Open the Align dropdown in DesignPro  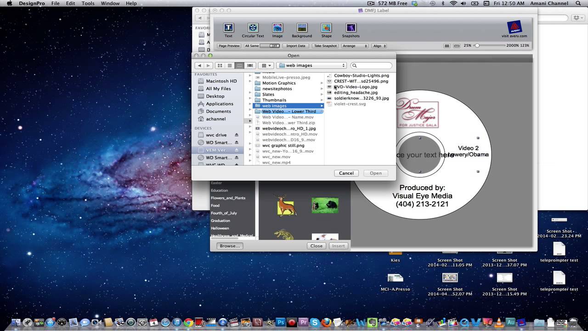[379, 46]
